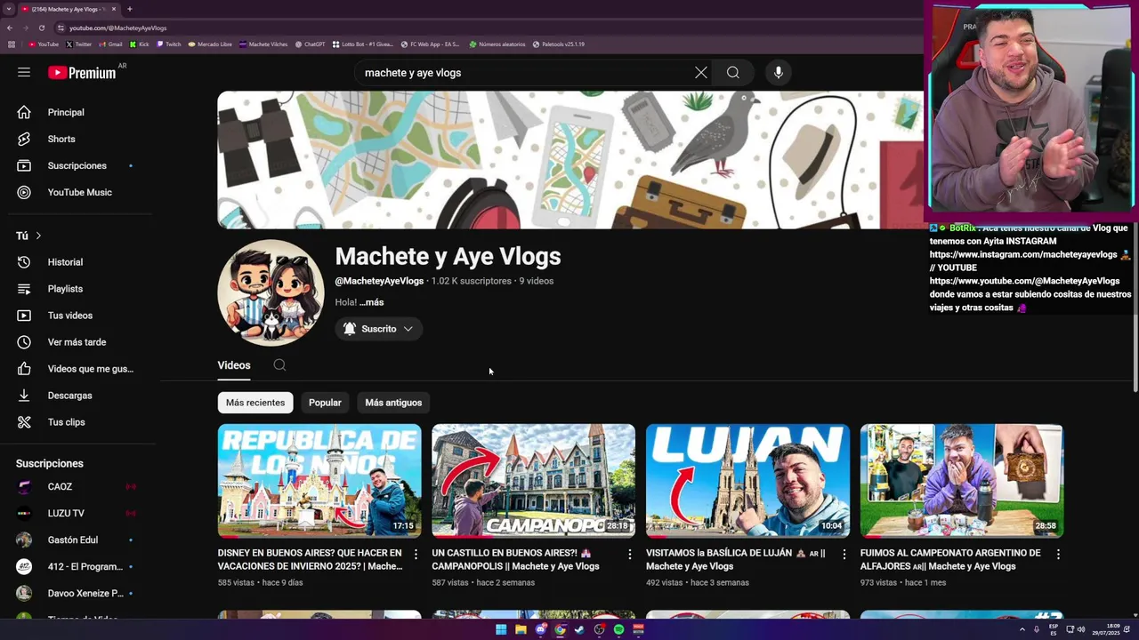Reload the page
Screen dimensions: 1139x640
(41, 28)
